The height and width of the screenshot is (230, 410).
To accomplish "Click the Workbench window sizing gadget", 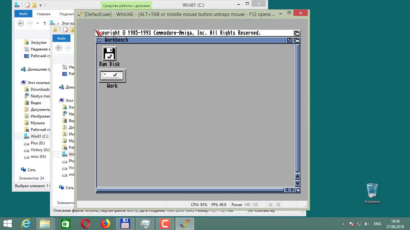I will tap(298, 190).
